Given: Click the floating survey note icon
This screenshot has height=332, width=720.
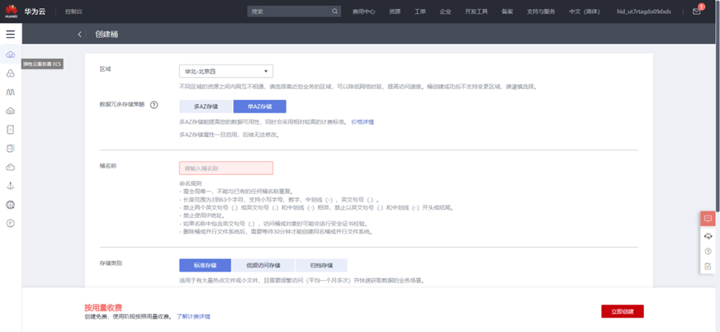Looking at the screenshot, I should [x=708, y=266].
